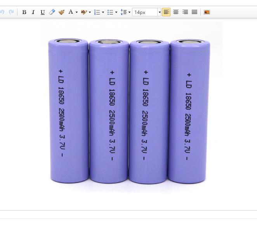Click the Redo arrow icon
The image size is (257, 227).
[11, 12]
